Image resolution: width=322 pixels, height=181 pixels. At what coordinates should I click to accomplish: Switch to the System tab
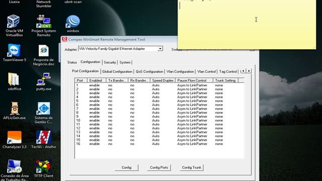point(125,62)
